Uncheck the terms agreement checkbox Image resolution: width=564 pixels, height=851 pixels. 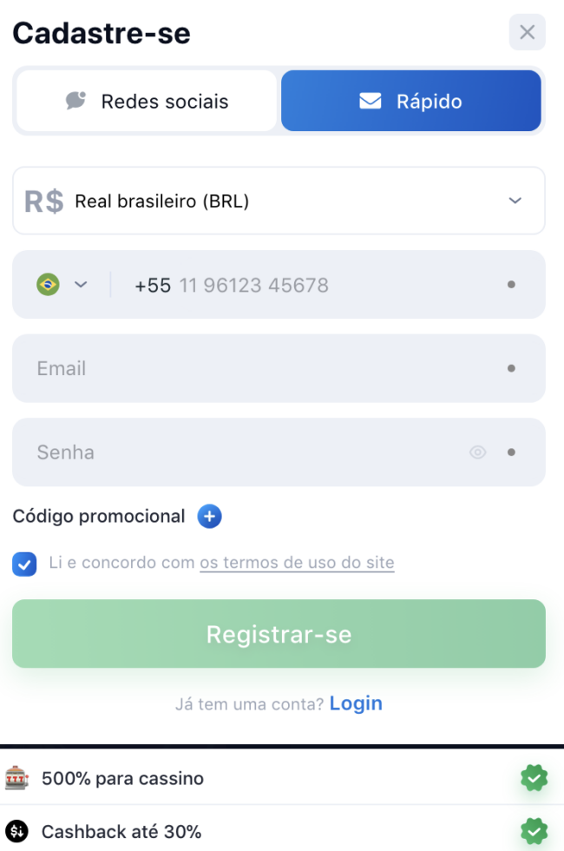(x=24, y=564)
